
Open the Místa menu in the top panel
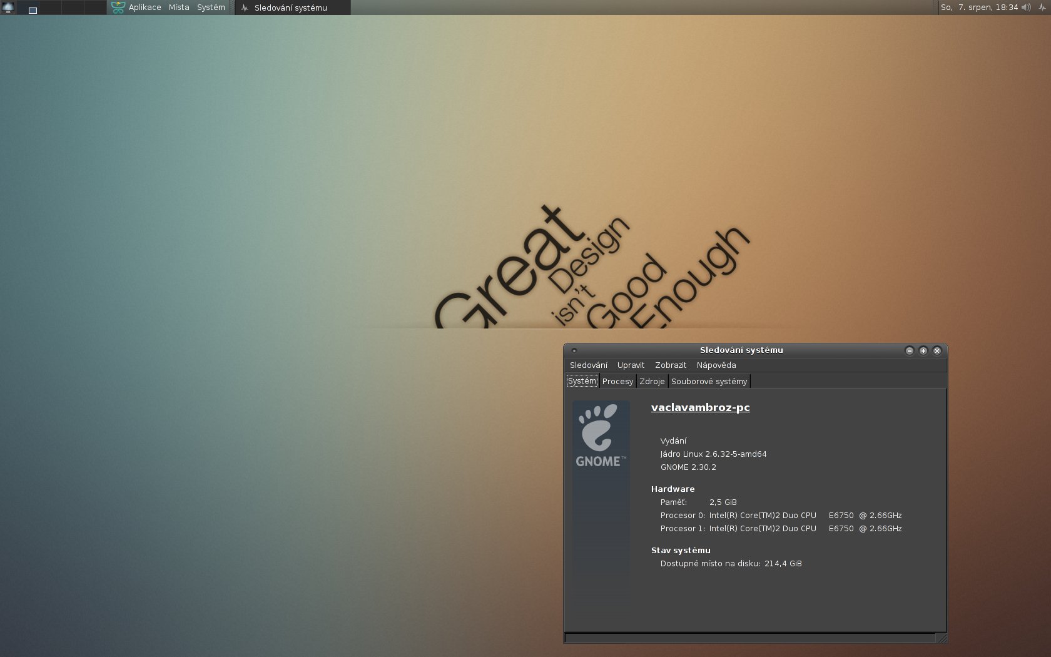click(179, 8)
